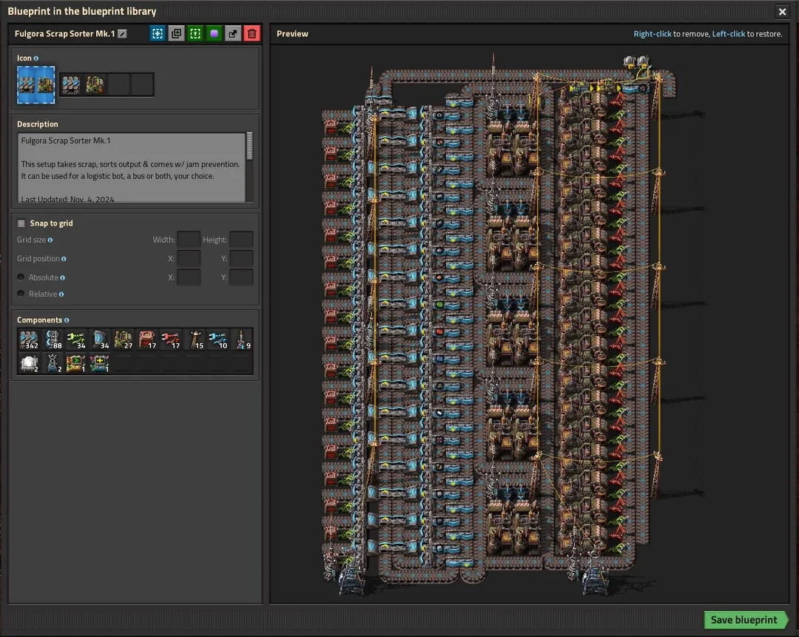Click the info icon next to Components
The height and width of the screenshot is (637, 799).
67,320
